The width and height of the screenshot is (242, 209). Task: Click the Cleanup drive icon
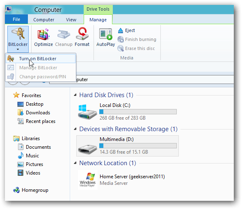tap(64, 34)
